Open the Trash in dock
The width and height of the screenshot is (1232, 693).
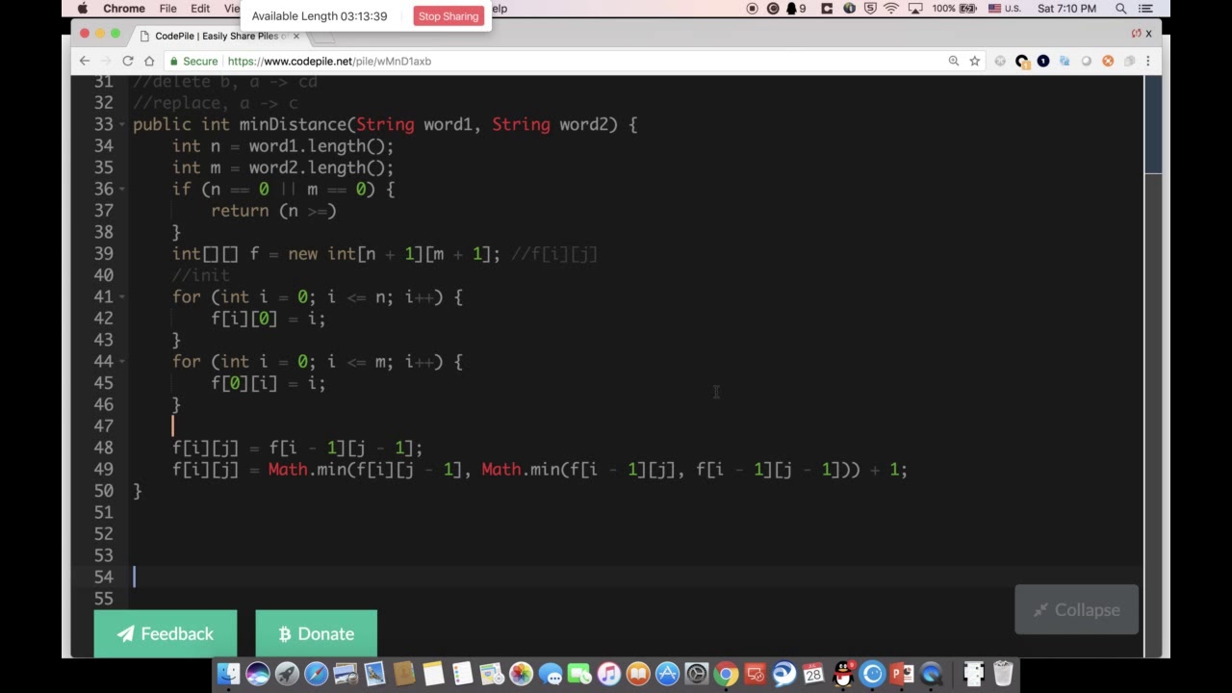point(1003,674)
